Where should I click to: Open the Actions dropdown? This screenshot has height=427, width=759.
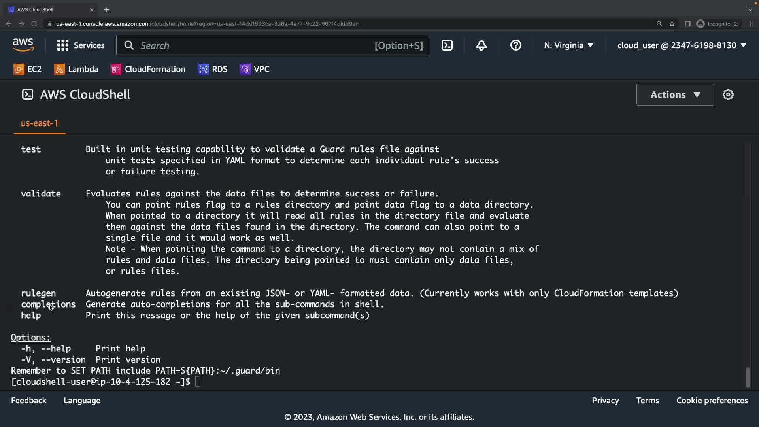(x=675, y=95)
